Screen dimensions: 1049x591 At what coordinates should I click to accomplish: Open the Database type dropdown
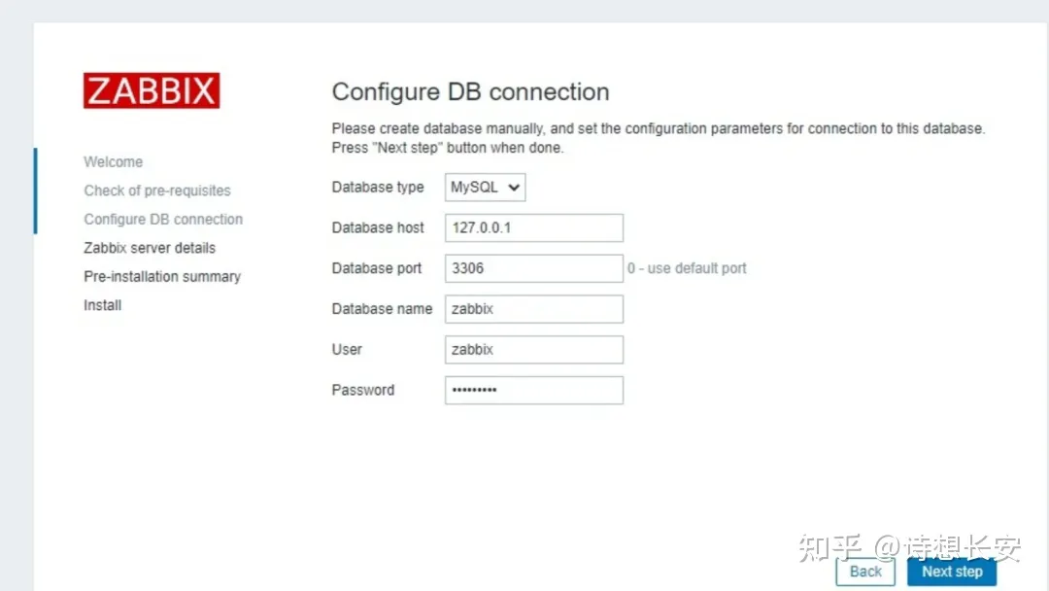(x=485, y=188)
